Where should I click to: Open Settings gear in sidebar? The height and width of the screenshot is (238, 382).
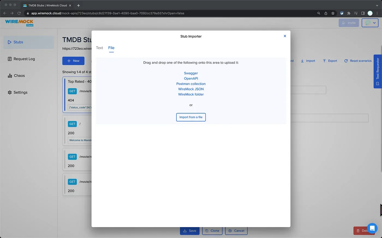pos(10,93)
